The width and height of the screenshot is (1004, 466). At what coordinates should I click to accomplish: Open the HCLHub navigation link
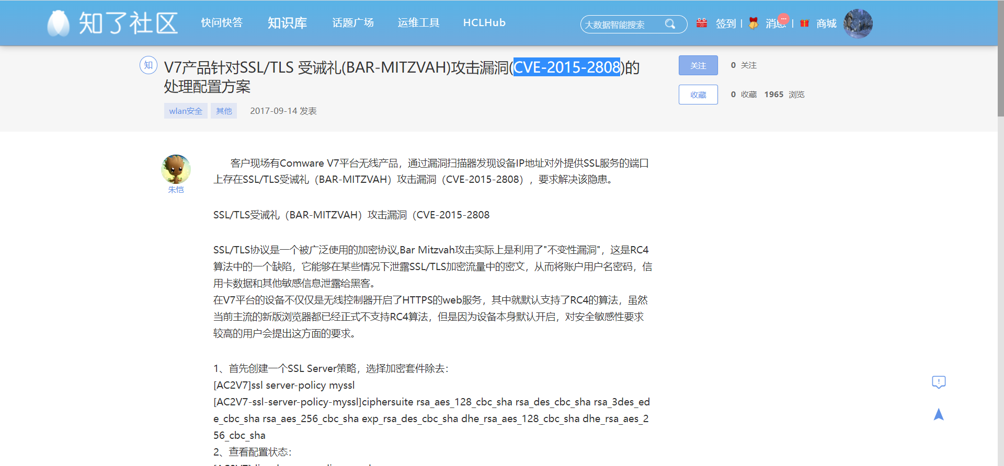coord(484,23)
